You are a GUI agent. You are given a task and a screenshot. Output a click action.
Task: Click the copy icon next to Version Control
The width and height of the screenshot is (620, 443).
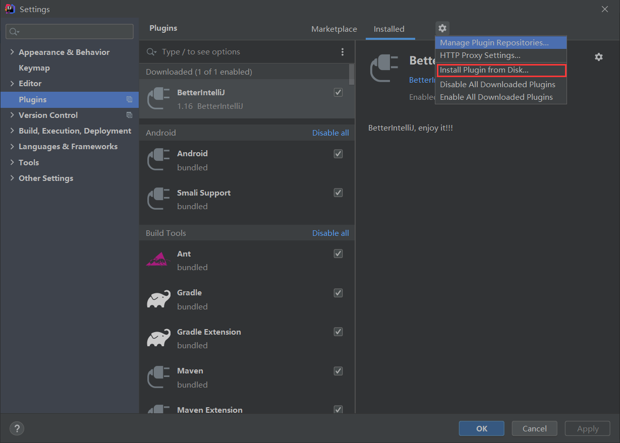[129, 115]
